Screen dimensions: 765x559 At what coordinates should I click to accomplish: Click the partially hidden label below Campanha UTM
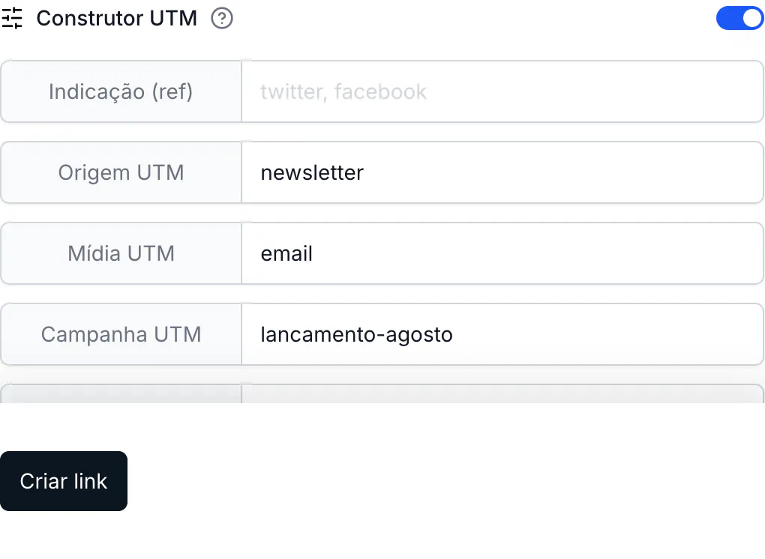(121, 394)
